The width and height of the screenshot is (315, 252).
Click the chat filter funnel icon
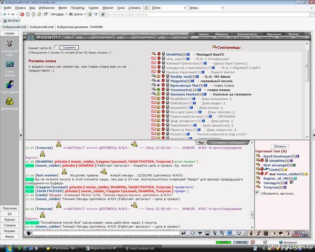[x=200, y=233]
